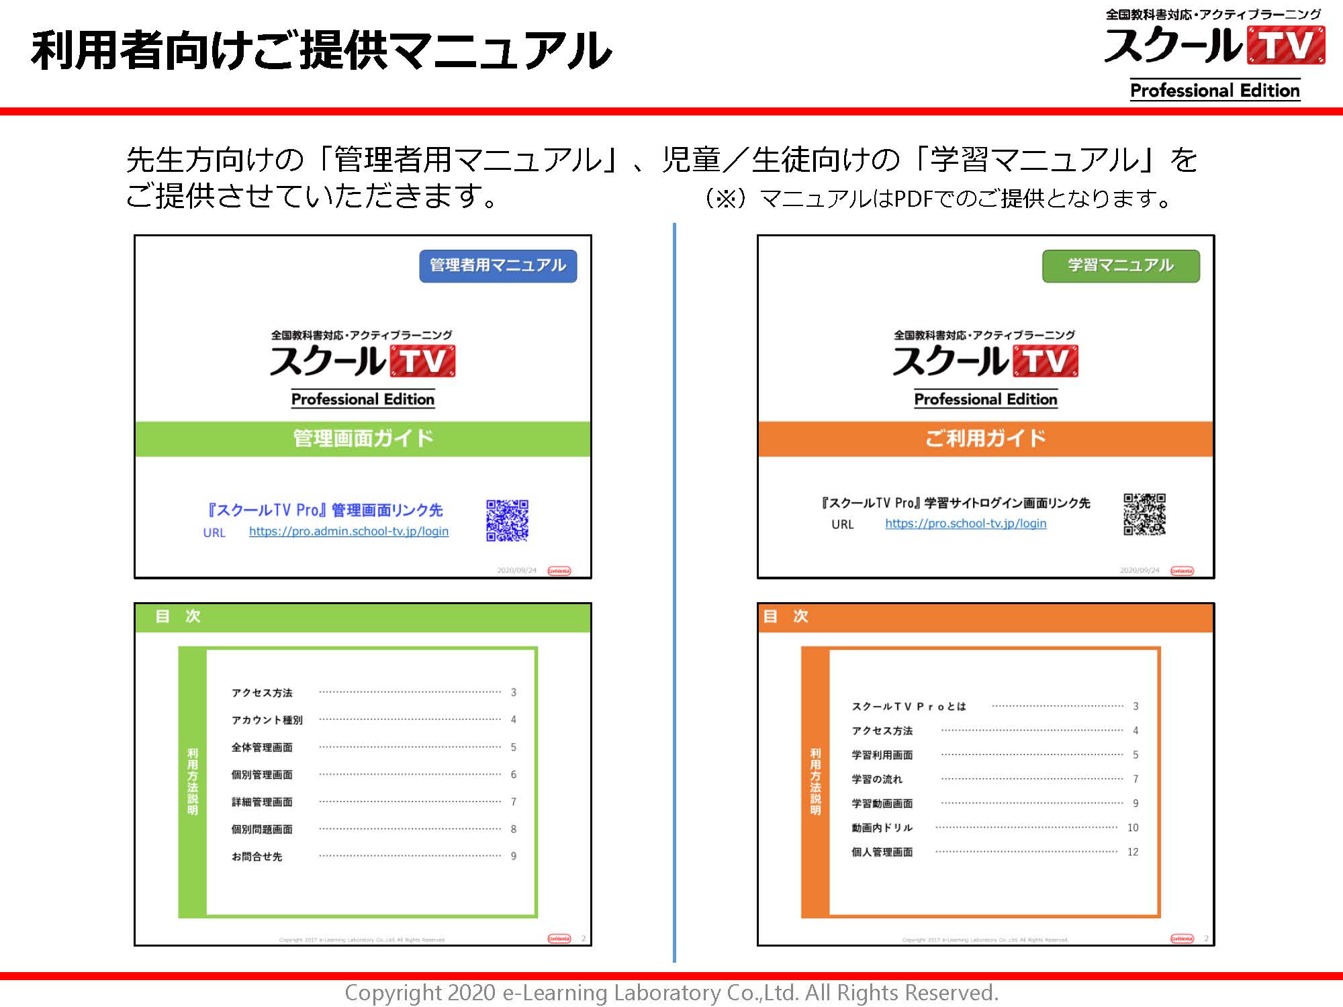
Task: Click the Confidential stamp on admin manual cover
Action: coord(559,571)
